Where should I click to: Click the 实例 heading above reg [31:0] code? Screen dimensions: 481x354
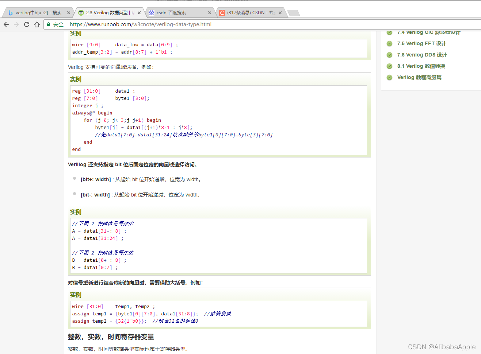click(76, 79)
